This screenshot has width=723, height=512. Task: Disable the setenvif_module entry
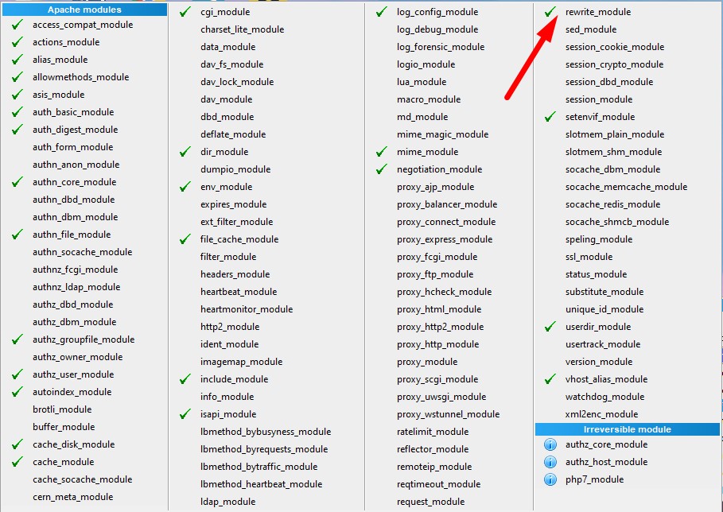coord(600,117)
